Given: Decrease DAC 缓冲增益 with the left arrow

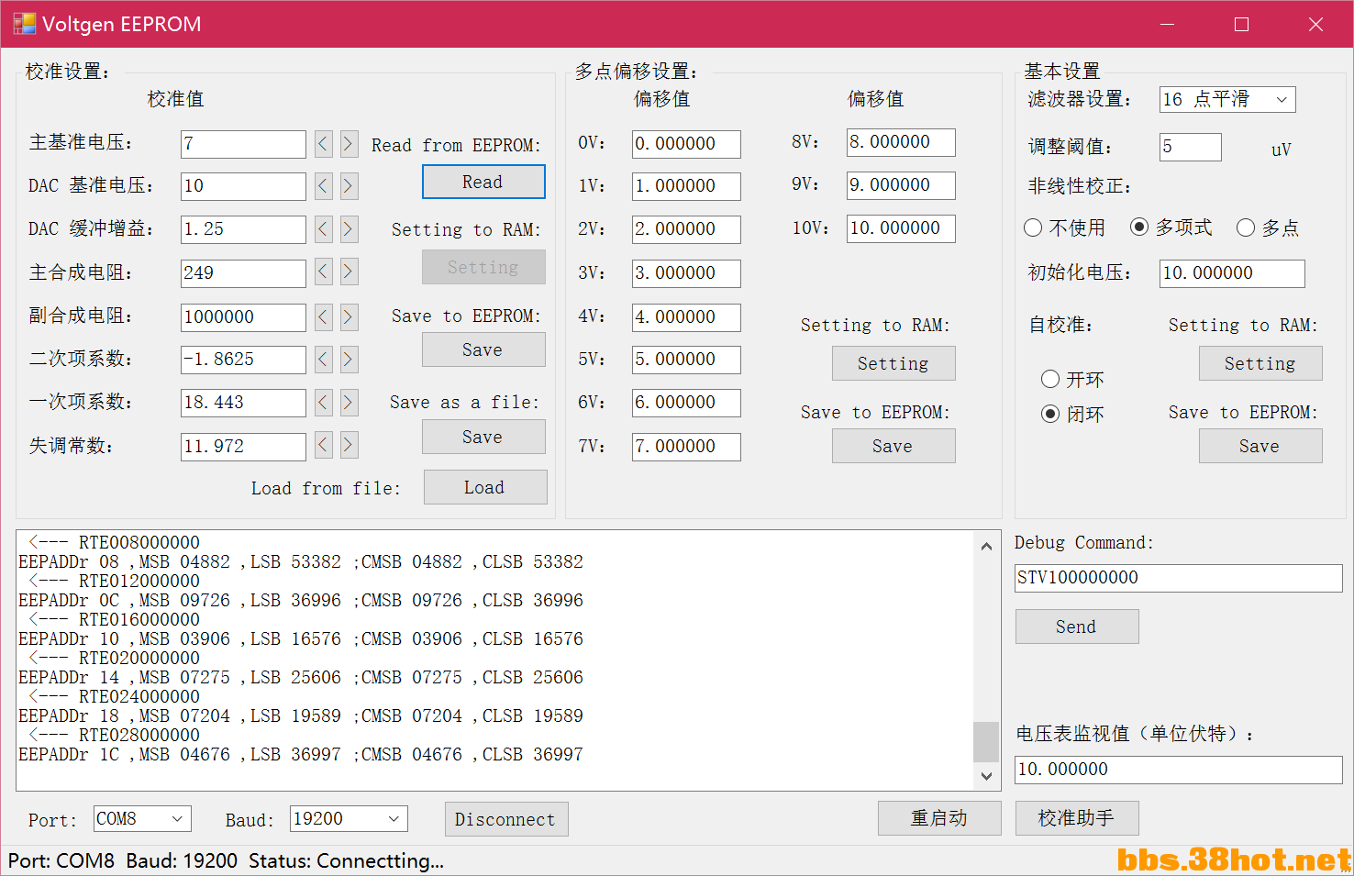Looking at the screenshot, I should tap(323, 228).
